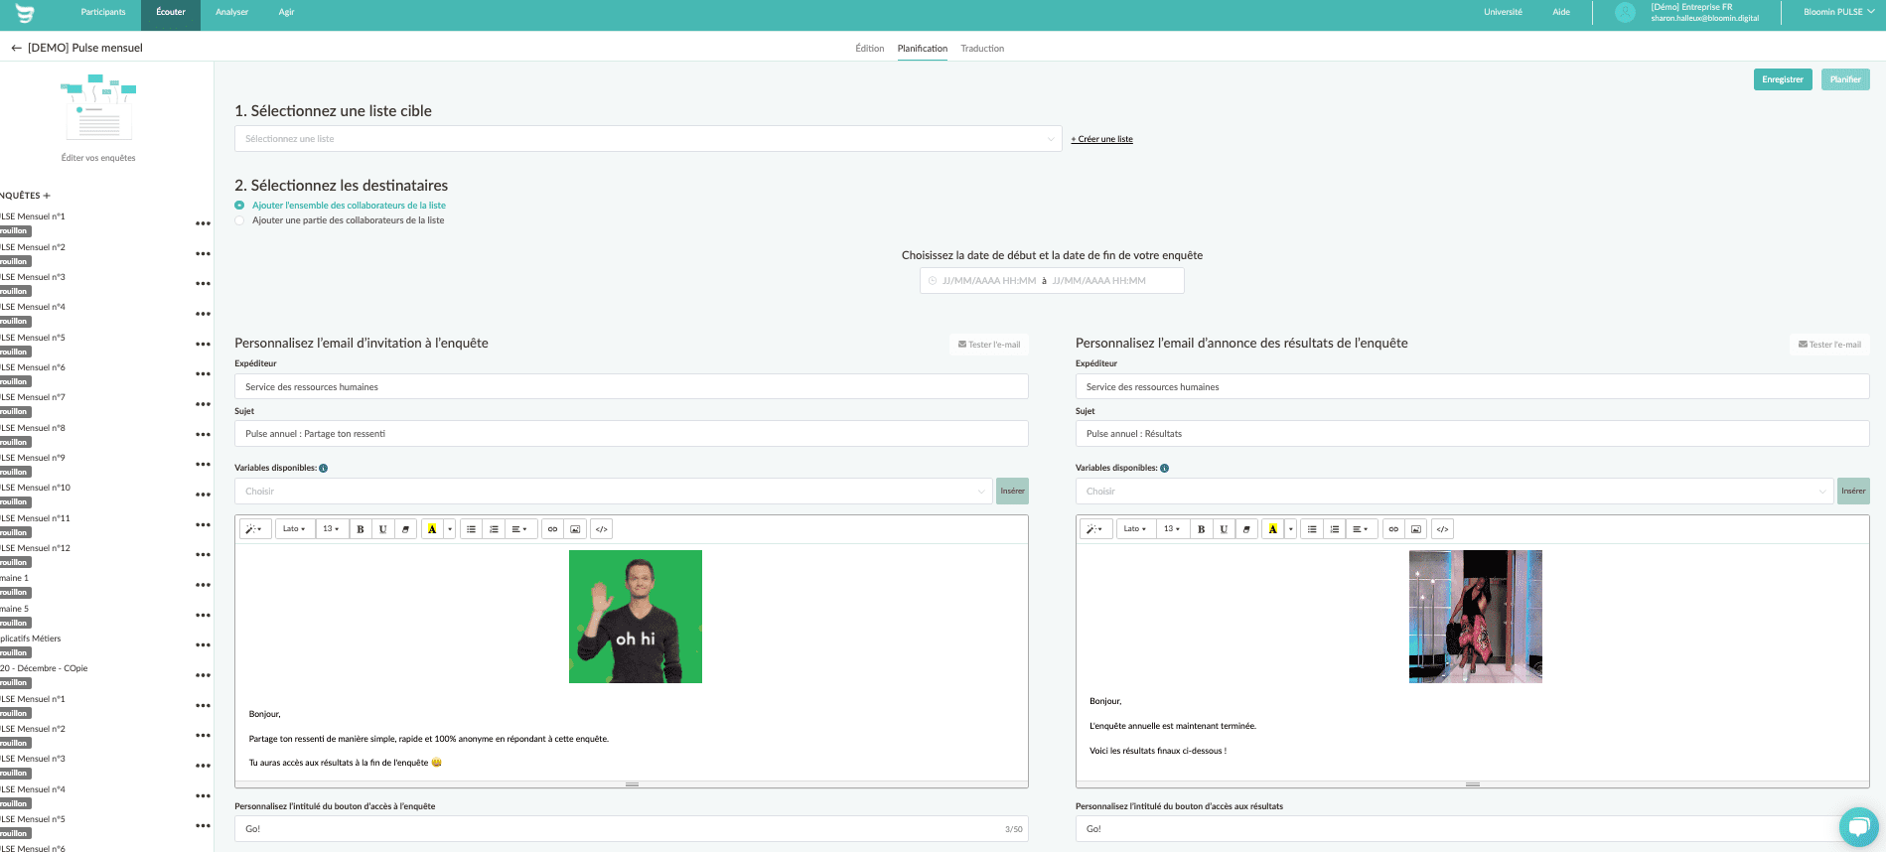Screen dimensions: 1886x852
Task: Toggle underline in the results email editor
Action: 1224,529
